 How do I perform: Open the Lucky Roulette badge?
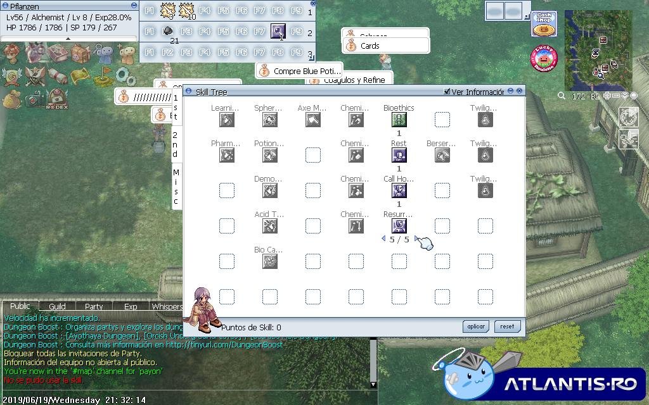pos(544,58)
